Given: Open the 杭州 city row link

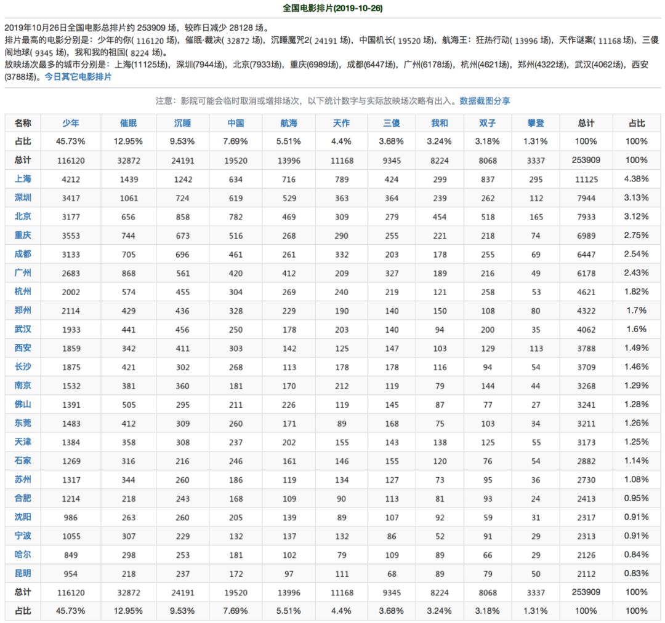Looking at the screenshot, I should click(23, 292).
